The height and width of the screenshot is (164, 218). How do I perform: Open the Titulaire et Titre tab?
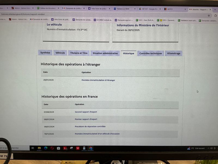79,53
